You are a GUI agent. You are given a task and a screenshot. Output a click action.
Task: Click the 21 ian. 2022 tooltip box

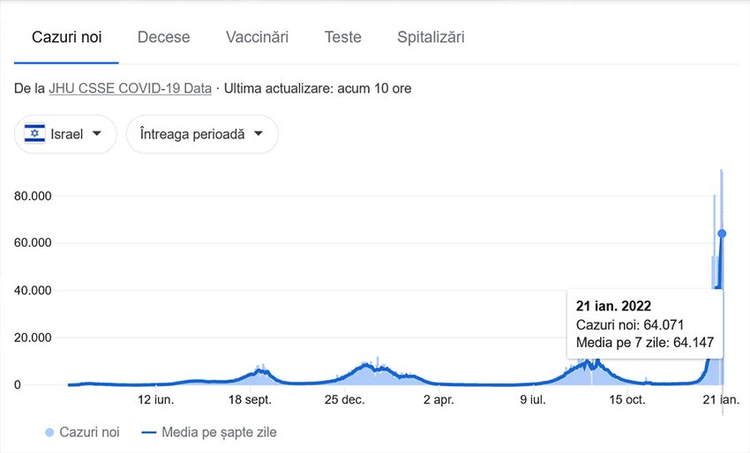coord(645,324)
